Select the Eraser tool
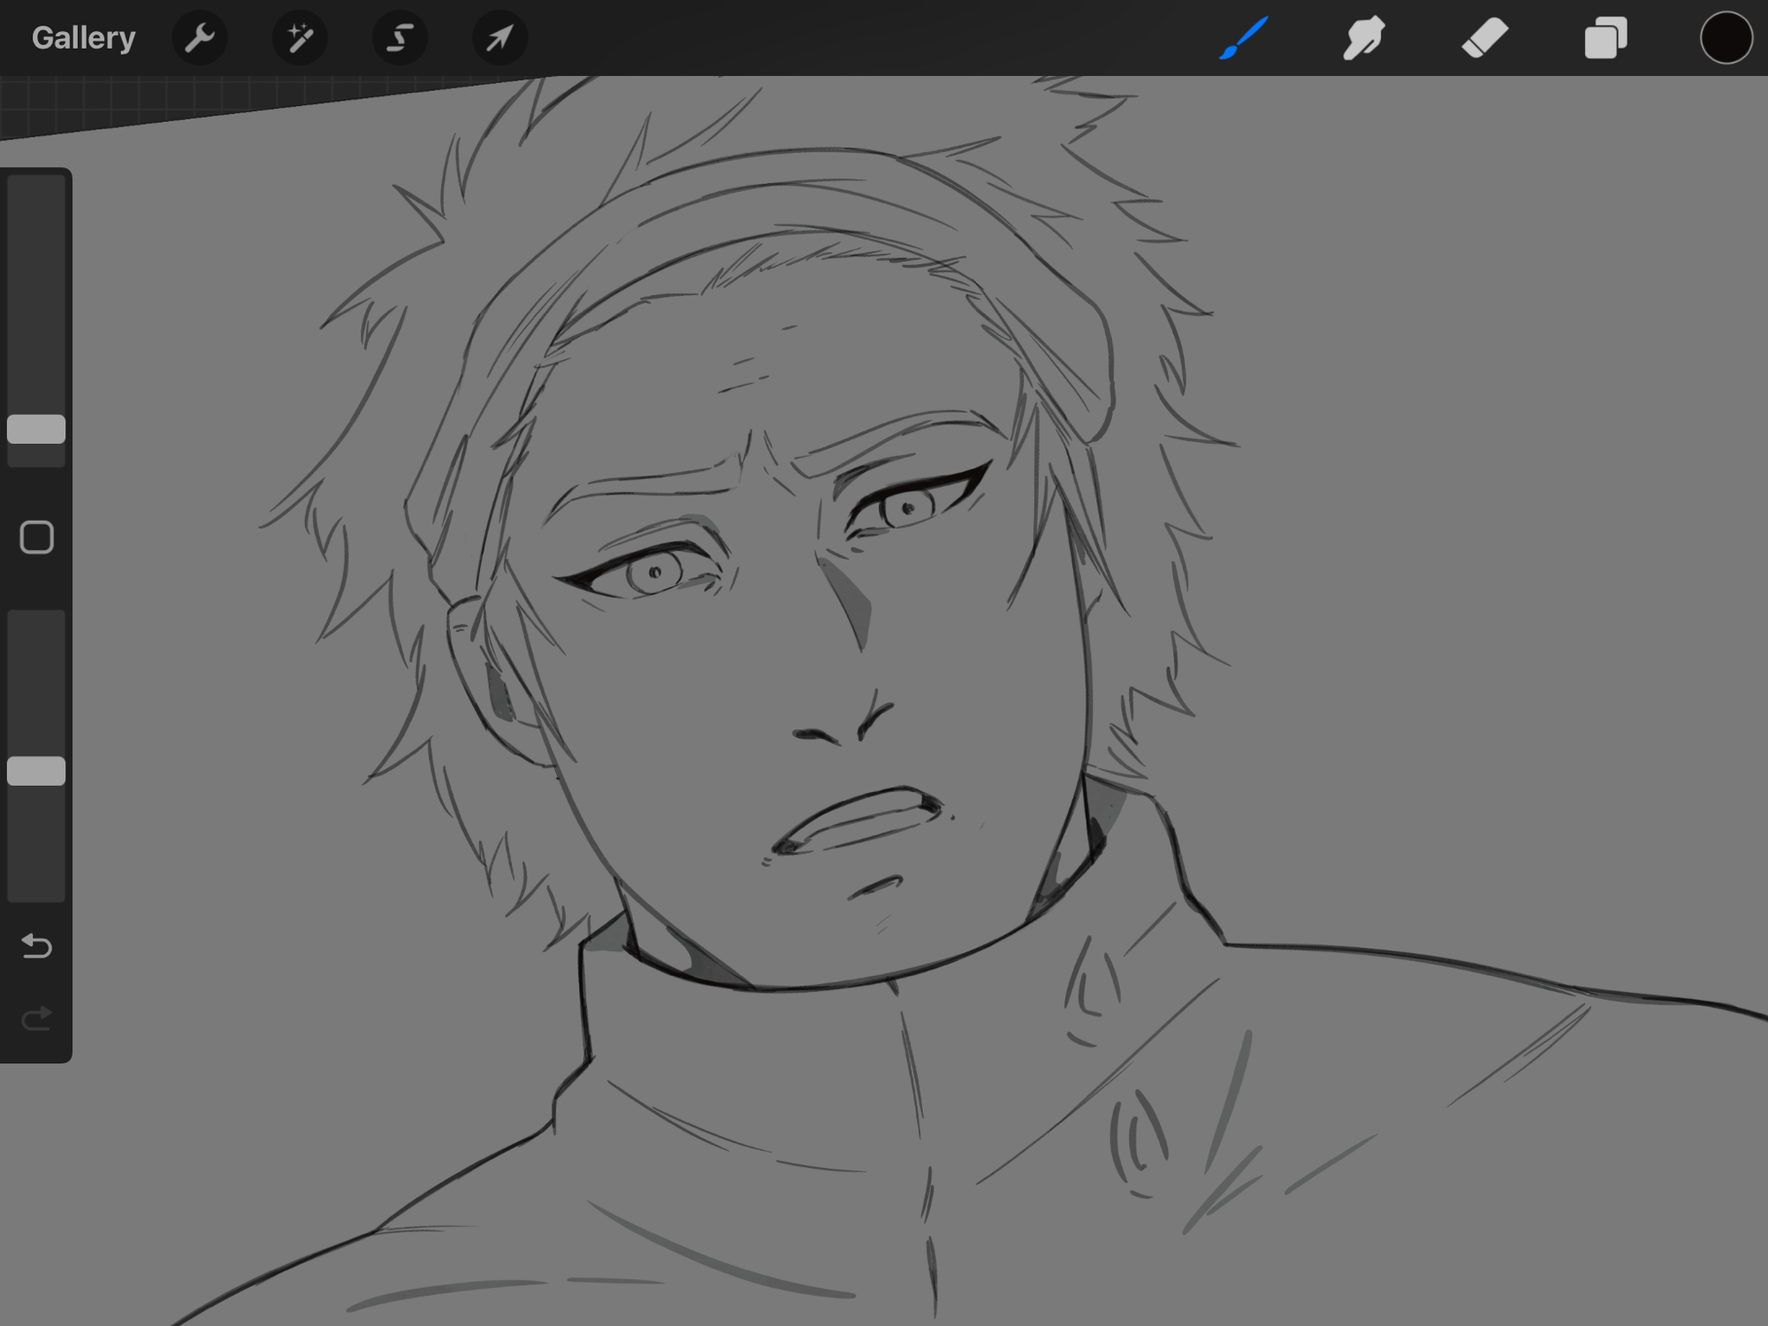 point(1484,38)
